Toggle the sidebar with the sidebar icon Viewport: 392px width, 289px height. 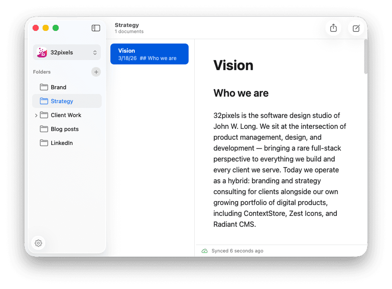pyautogui.click(x=96, y=28)
